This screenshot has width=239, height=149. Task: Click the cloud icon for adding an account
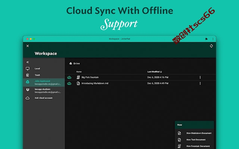(x=28, y=98)
